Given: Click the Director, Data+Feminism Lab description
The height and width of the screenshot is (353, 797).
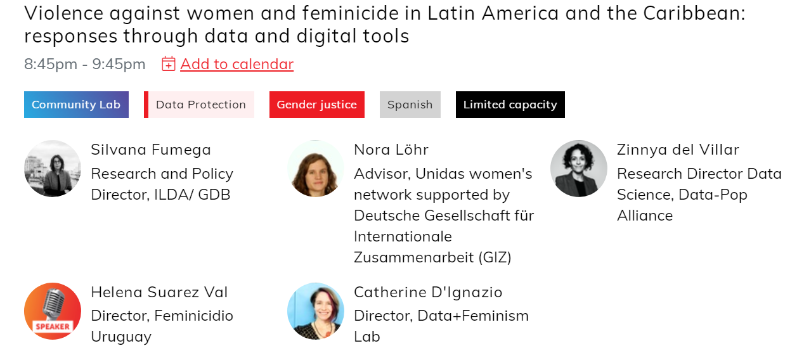Looking at the screenshot, I should point(441,326).
